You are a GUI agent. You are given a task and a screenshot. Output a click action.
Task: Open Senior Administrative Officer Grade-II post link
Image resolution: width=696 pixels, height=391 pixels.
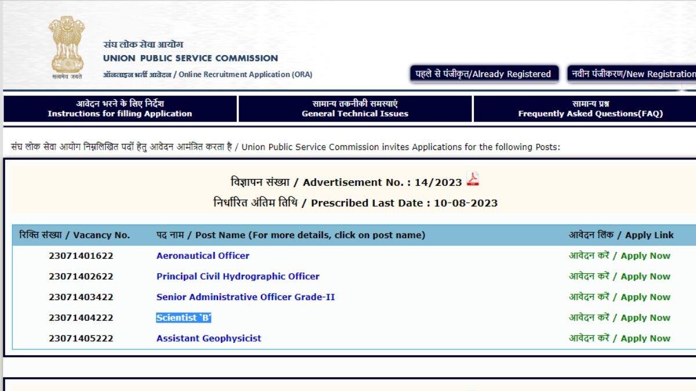[245, 297]
